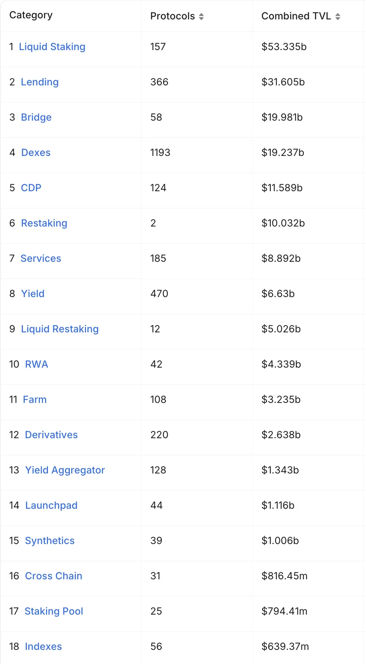Go to Liquid Restaking category
Screen dimensions: 366x664
60,329
